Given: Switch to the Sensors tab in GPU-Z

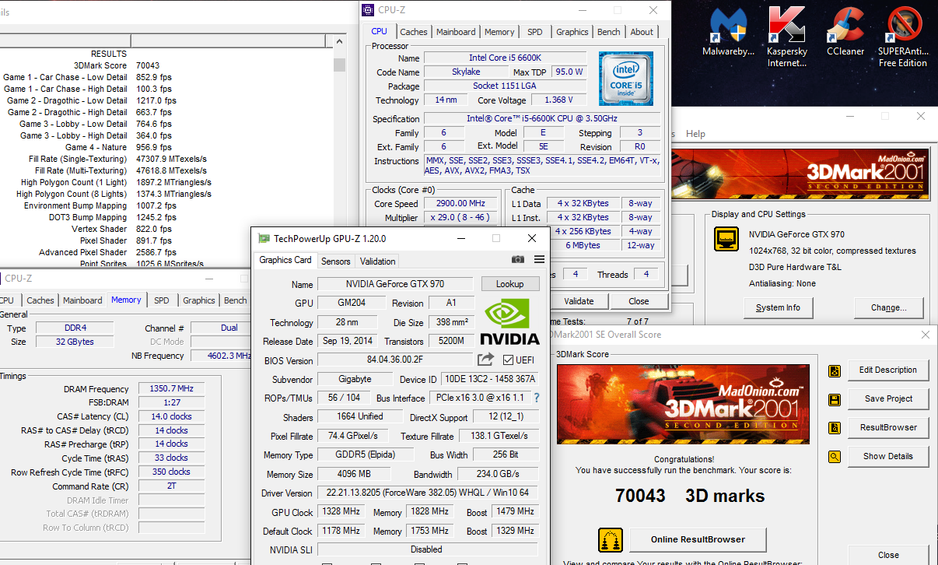Looking at the screenshot, I should pos(336,261).
